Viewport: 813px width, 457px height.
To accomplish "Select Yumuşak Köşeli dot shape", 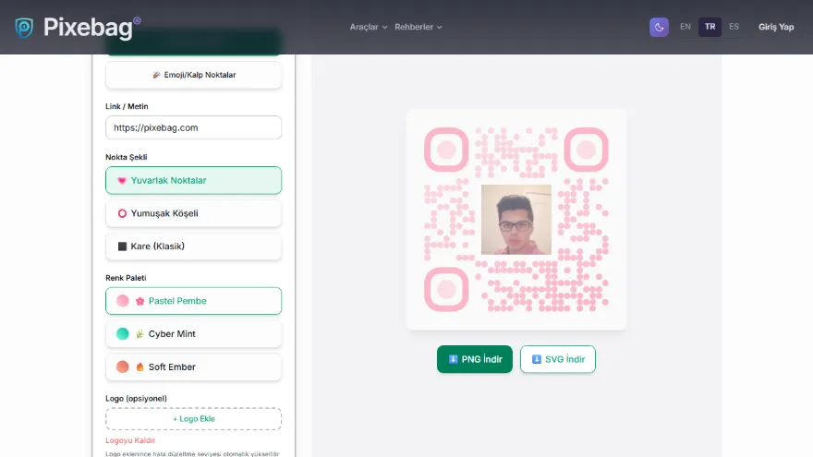I will click(x=193, y=213).
